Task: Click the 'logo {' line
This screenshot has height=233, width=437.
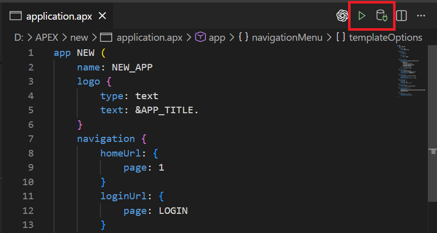Action: 94,82
